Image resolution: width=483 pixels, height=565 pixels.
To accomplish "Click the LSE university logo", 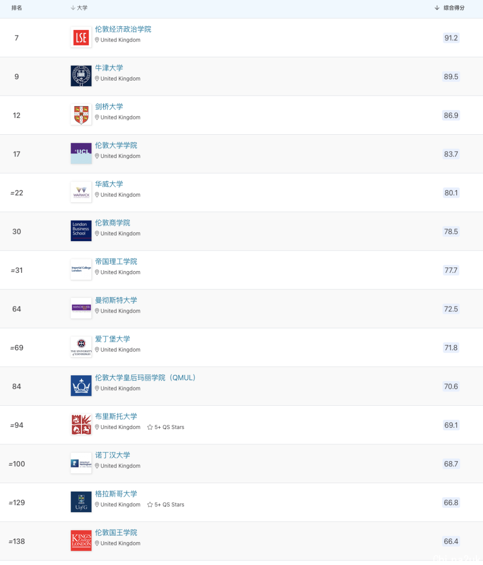I will pos(81,38).
